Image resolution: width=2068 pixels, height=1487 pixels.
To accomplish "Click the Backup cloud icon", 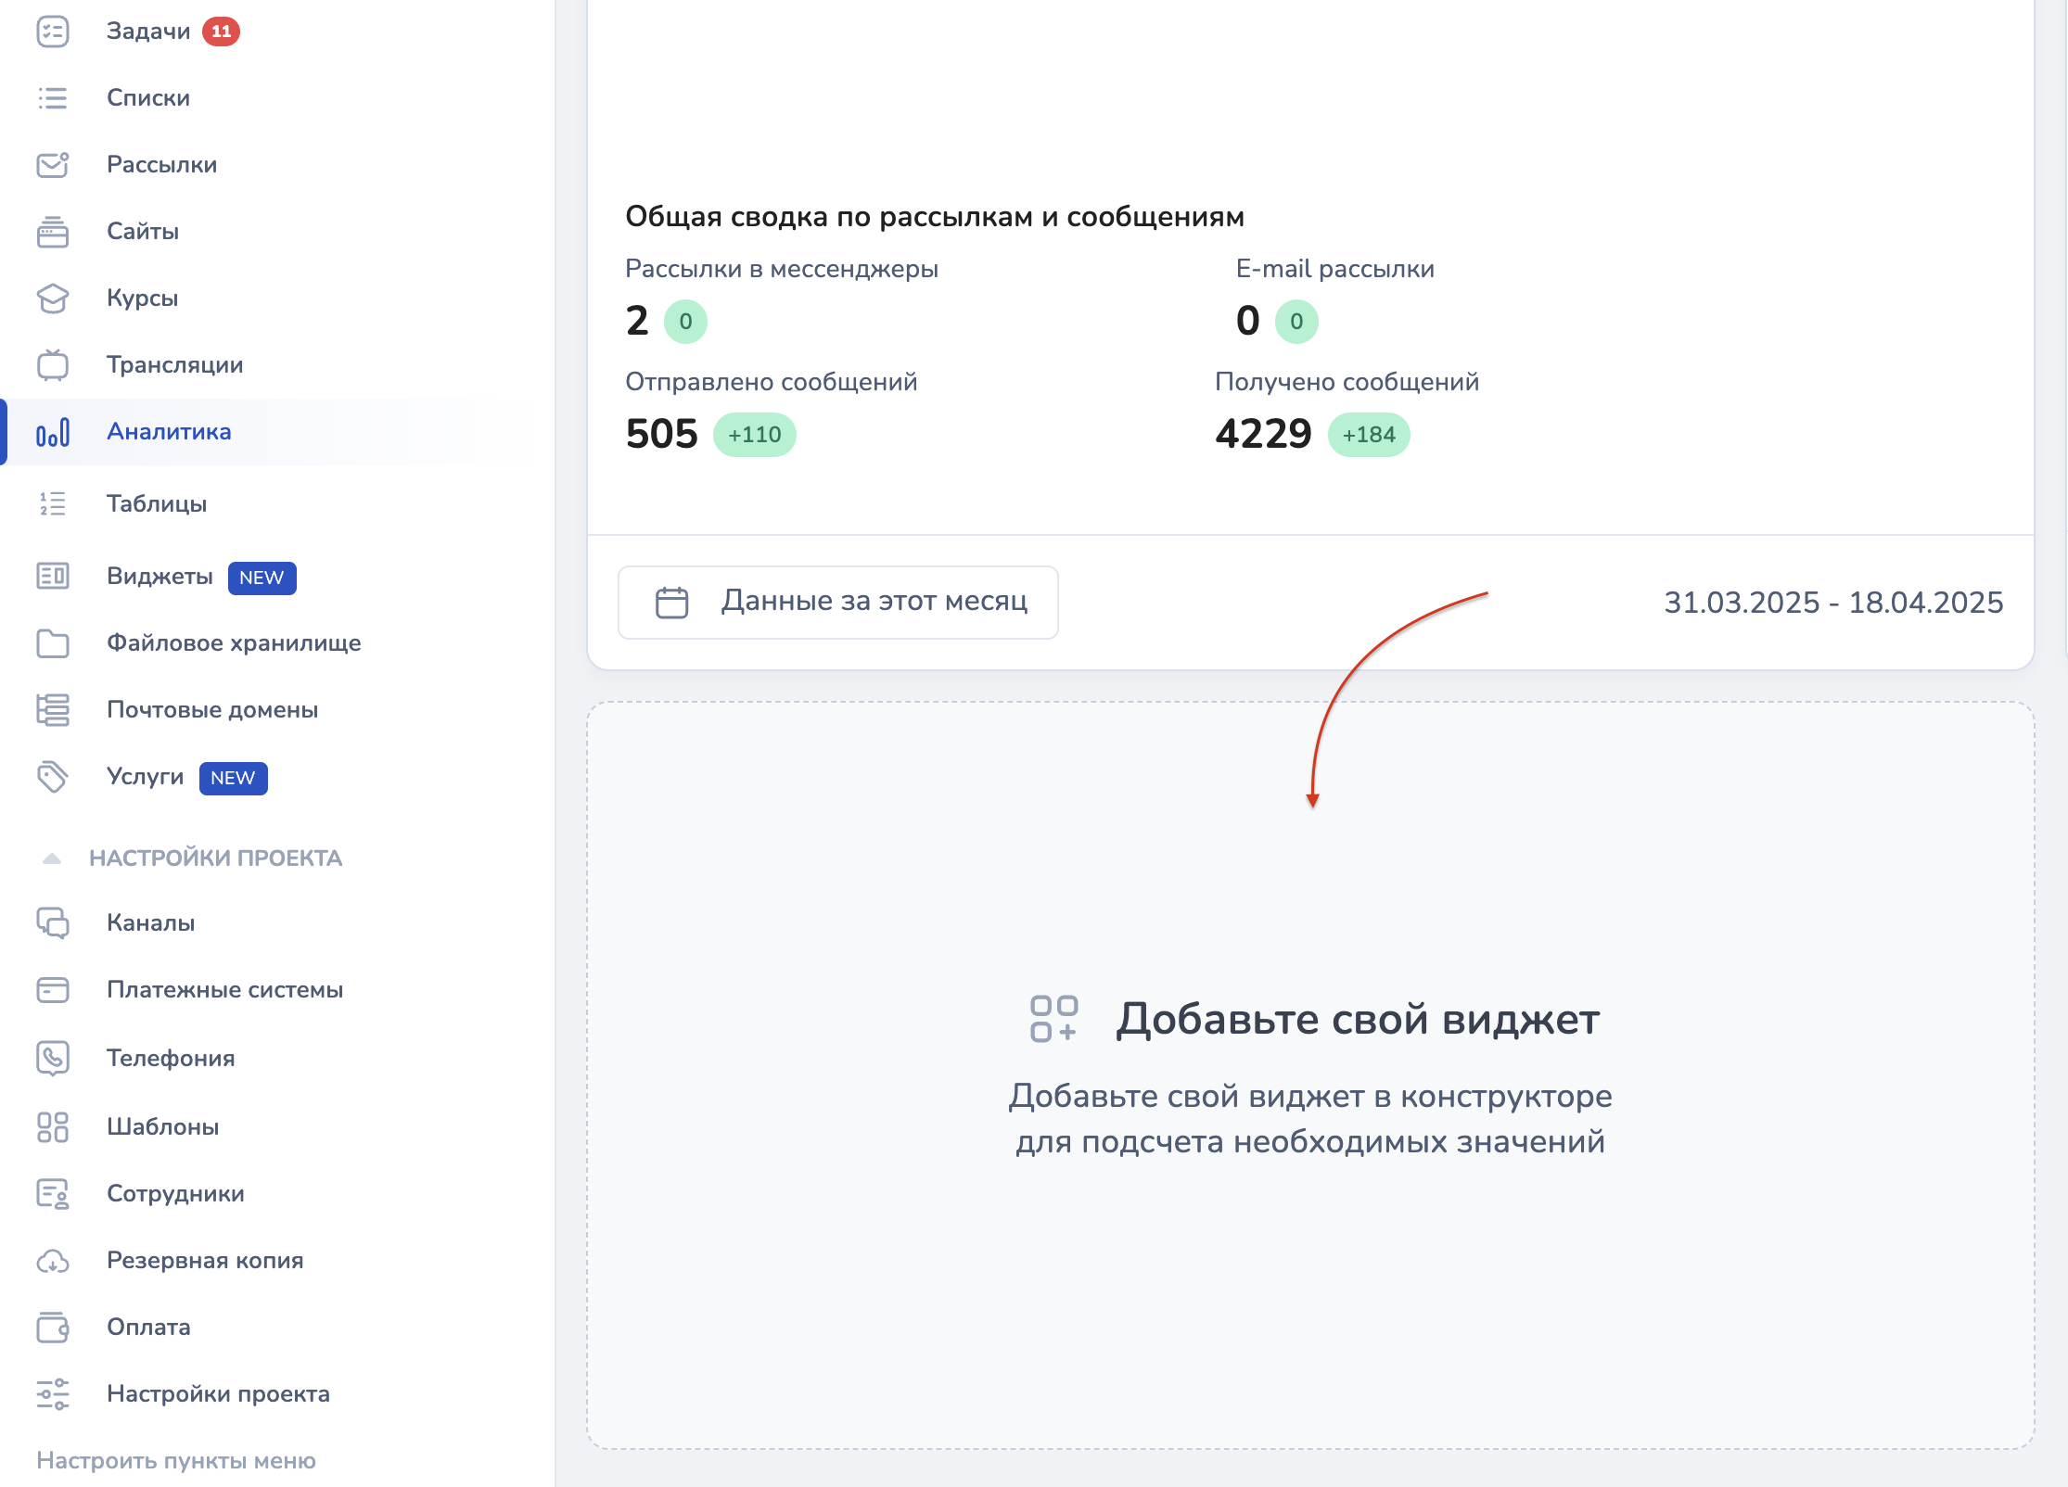I will (x=53, y=1261).
